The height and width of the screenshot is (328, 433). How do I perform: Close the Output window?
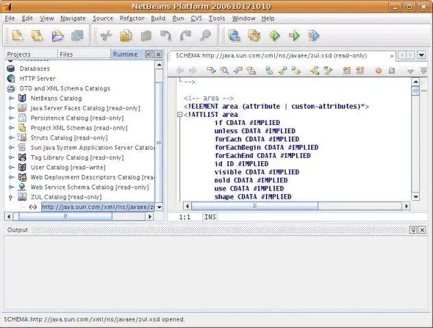422,230
